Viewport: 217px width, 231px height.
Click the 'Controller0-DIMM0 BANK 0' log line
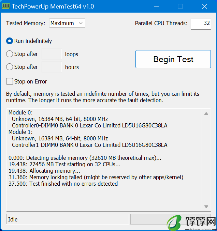coord(90,125)
